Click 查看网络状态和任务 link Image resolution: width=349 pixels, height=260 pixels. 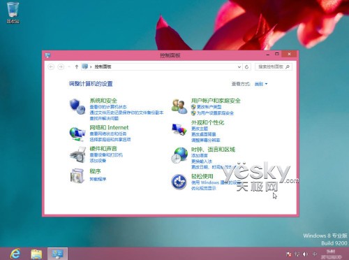tap(108, 133)
